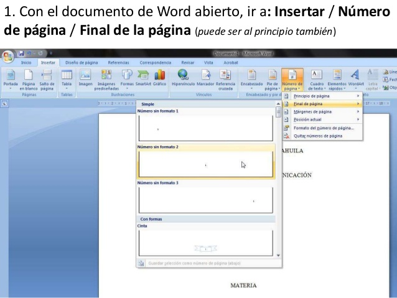
Task: Expand Márgenes de página submenu arrow
Action: (x=358, y=111)
